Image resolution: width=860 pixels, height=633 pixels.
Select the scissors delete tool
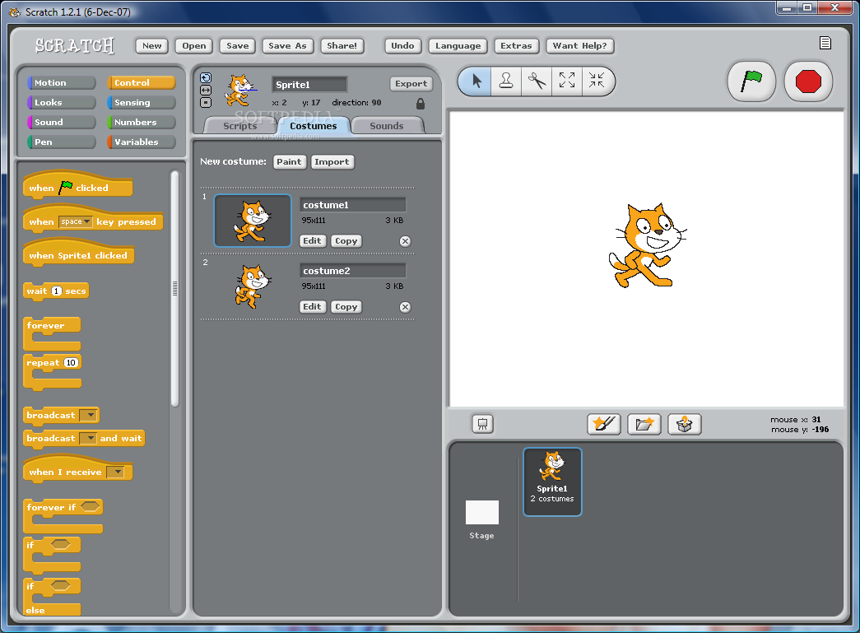pyautogui.click(x=537, y=81)
